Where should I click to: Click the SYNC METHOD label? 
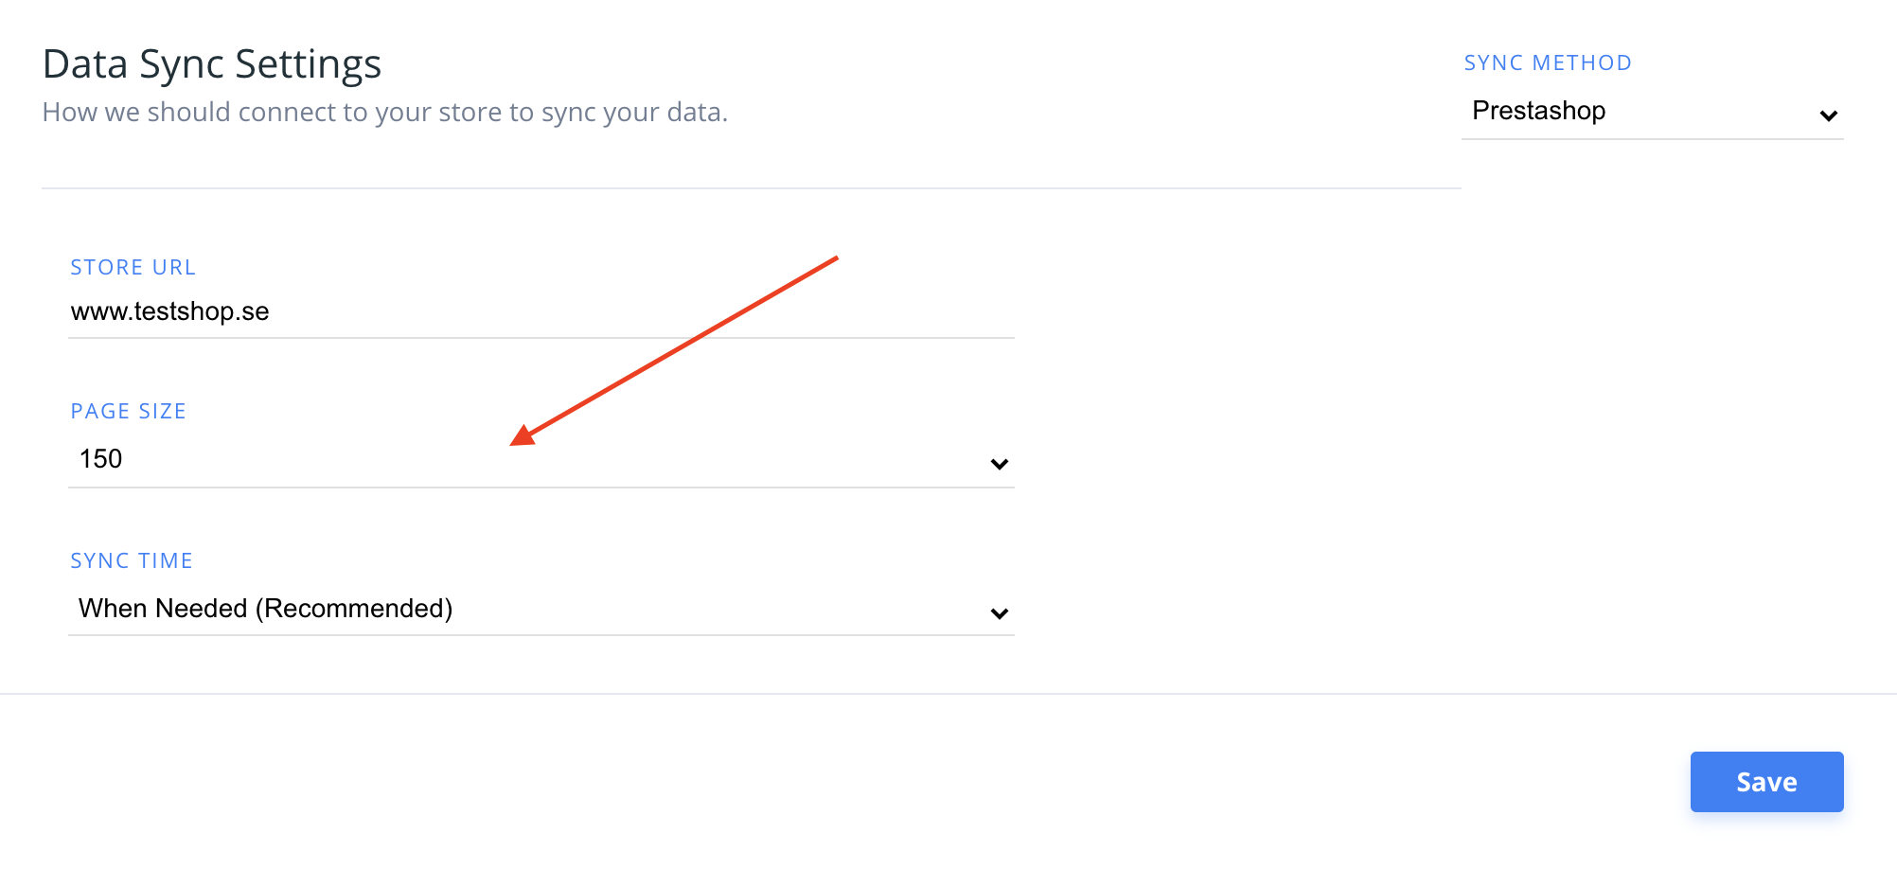pyautogui.click(x=1548, y=63)
